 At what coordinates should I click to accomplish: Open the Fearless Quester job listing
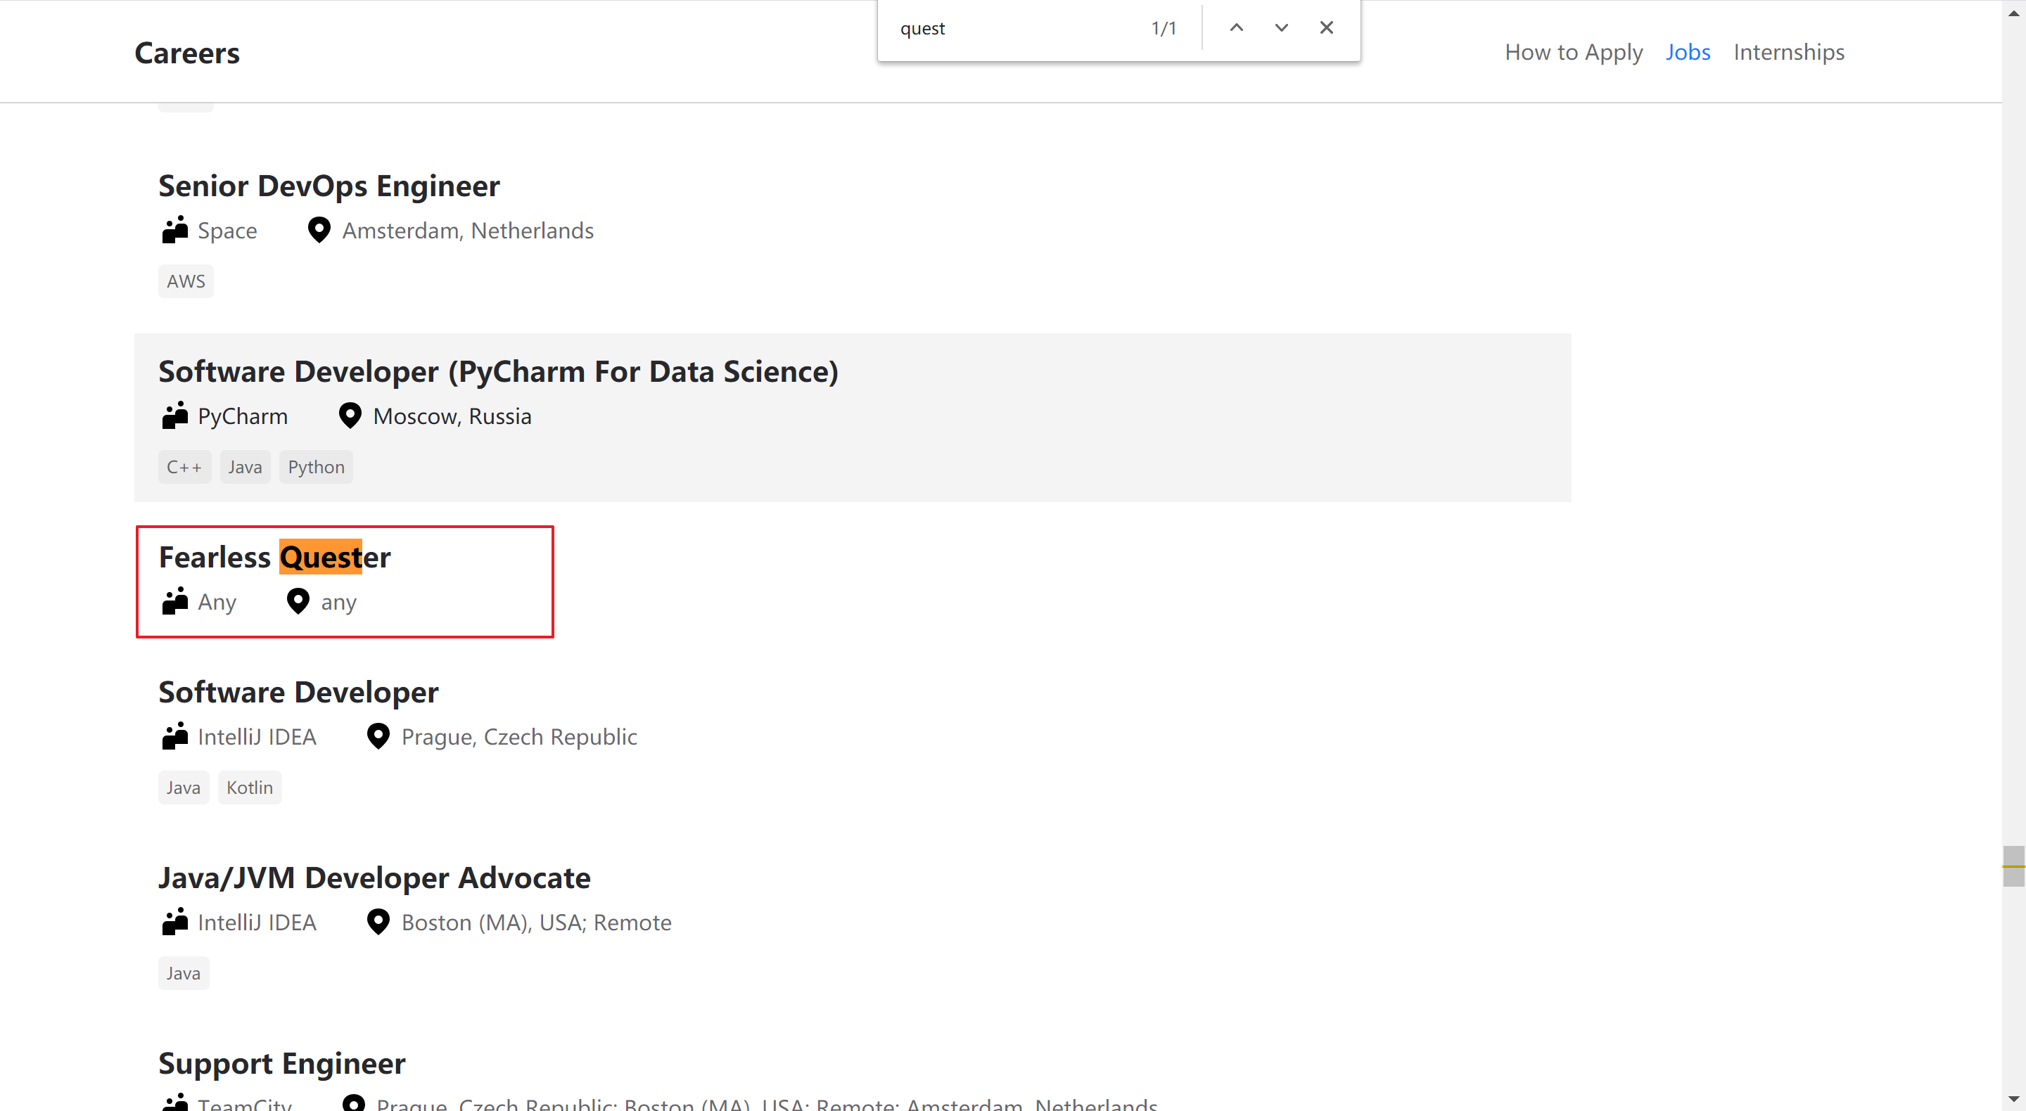(274, 557)
